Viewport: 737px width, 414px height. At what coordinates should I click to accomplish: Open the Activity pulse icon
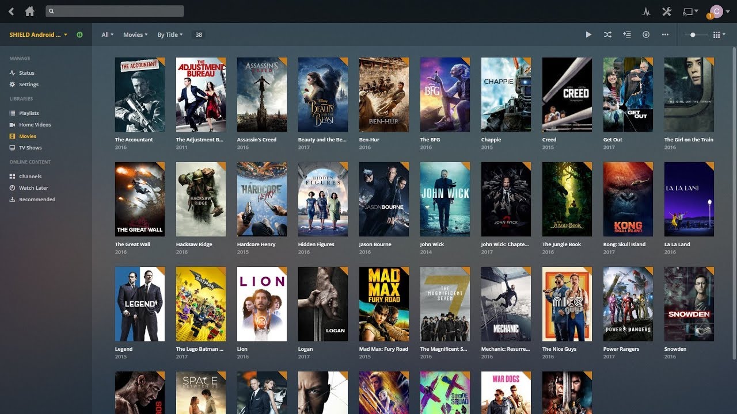click(646, 11)
